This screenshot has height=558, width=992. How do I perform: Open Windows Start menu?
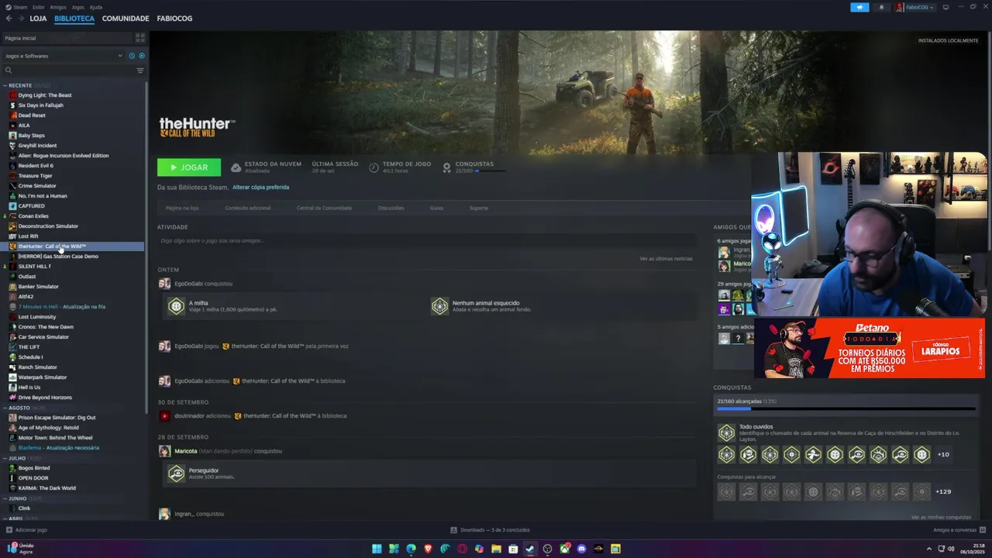(377, 549)
